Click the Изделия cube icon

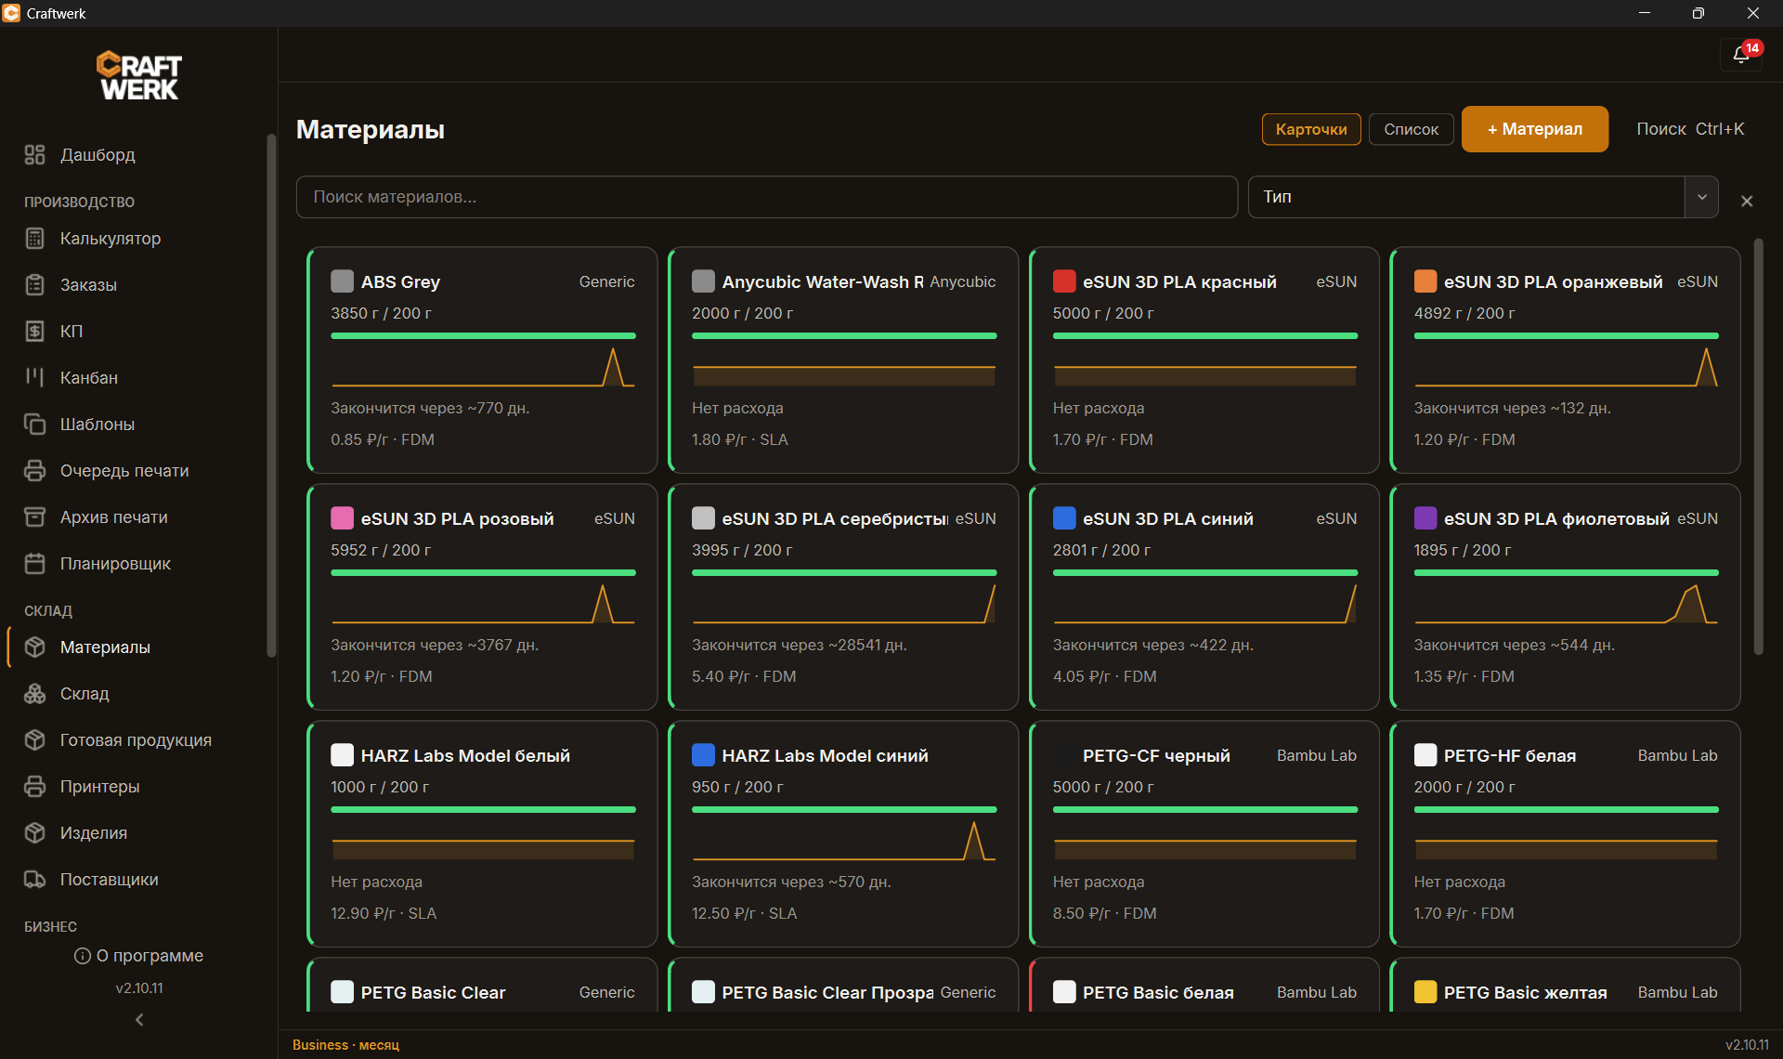35,833
